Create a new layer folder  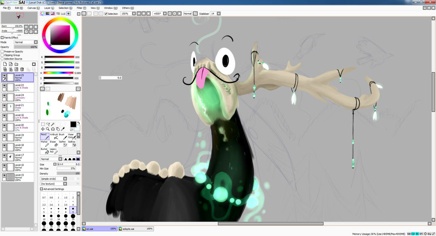tap(17, 64)
